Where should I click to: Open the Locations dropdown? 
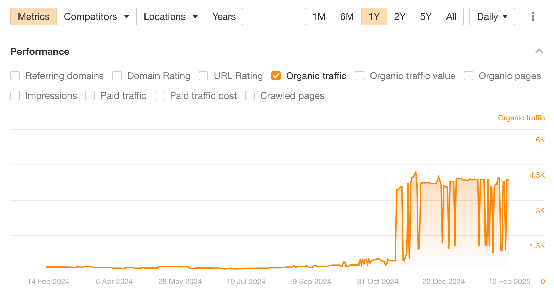point(171,16)
